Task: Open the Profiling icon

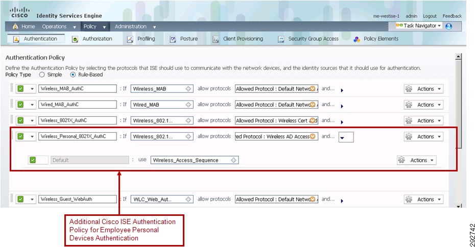Action: [x=130, y=39]
